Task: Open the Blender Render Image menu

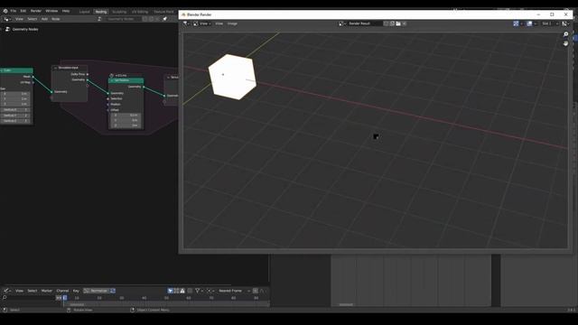Action: coord(232,23)
